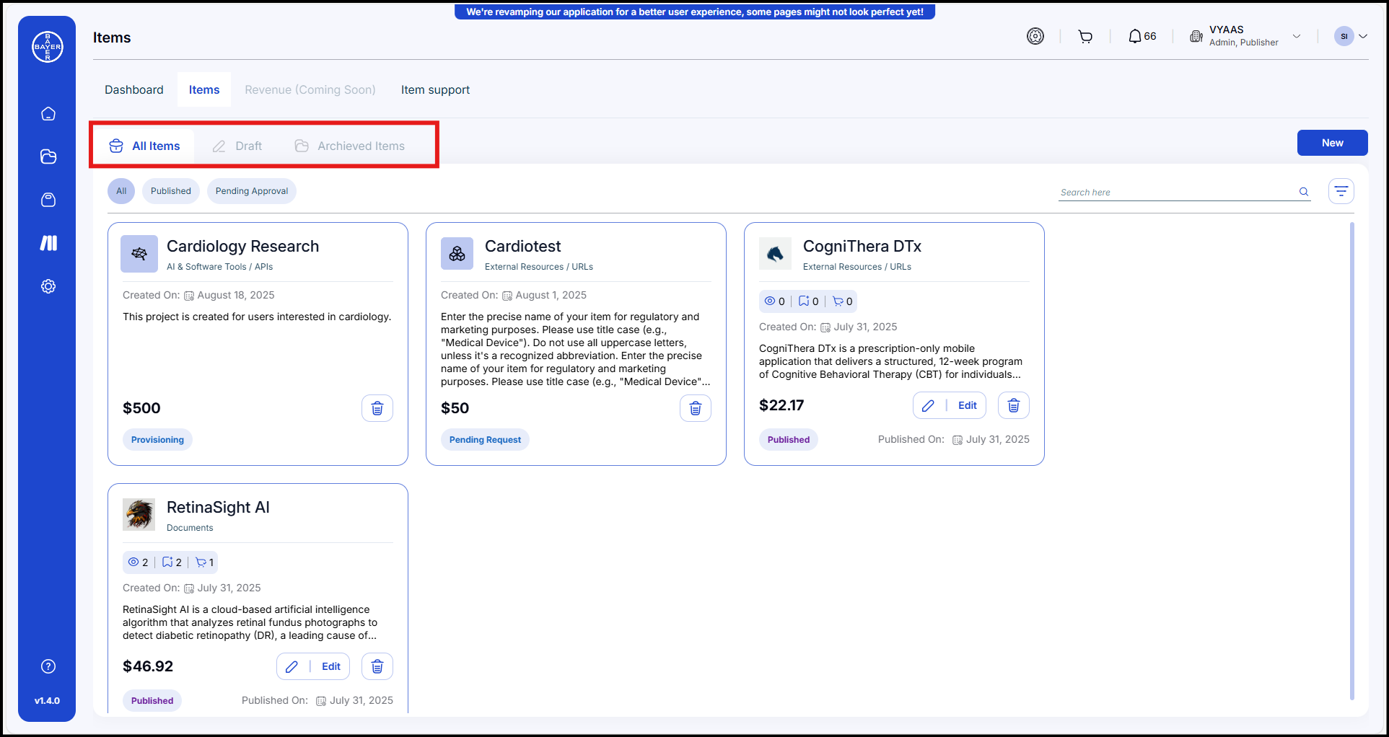This screenshot has height=737, width=1389.
Task: Click the Search here field
Action: coord(1184,192)
